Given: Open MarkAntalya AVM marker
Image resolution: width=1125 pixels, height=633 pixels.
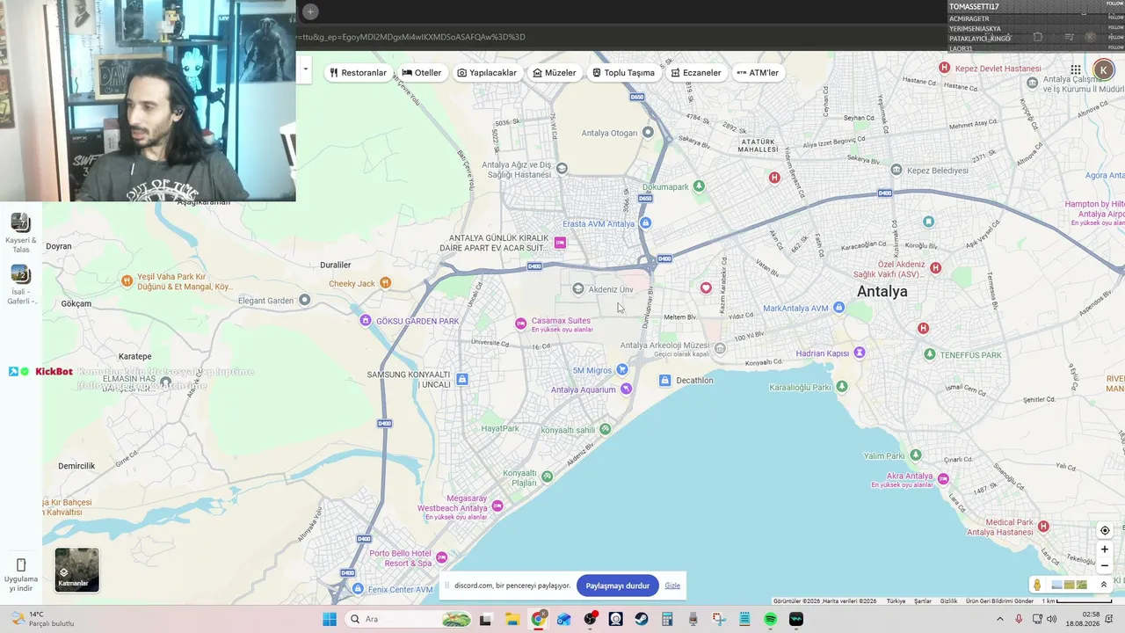Looking at the screenshot, I should point(839,307).
